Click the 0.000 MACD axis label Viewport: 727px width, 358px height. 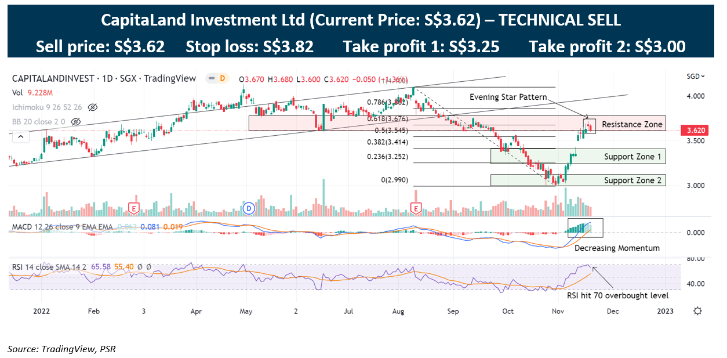click(695, 233)
